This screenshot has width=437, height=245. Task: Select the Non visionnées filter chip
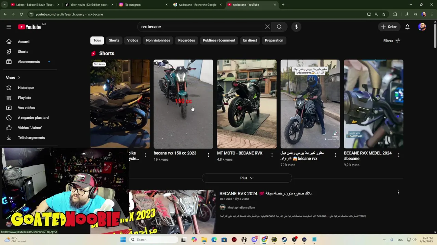158,40
